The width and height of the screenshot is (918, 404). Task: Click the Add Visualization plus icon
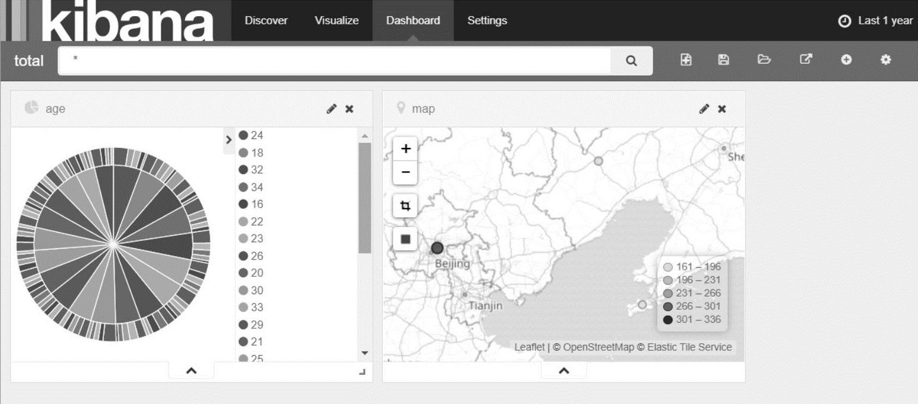(x=846, y=60)
